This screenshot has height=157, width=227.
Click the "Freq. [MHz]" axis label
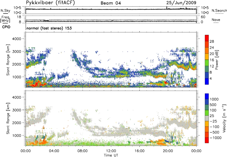(x=5, y=19)
